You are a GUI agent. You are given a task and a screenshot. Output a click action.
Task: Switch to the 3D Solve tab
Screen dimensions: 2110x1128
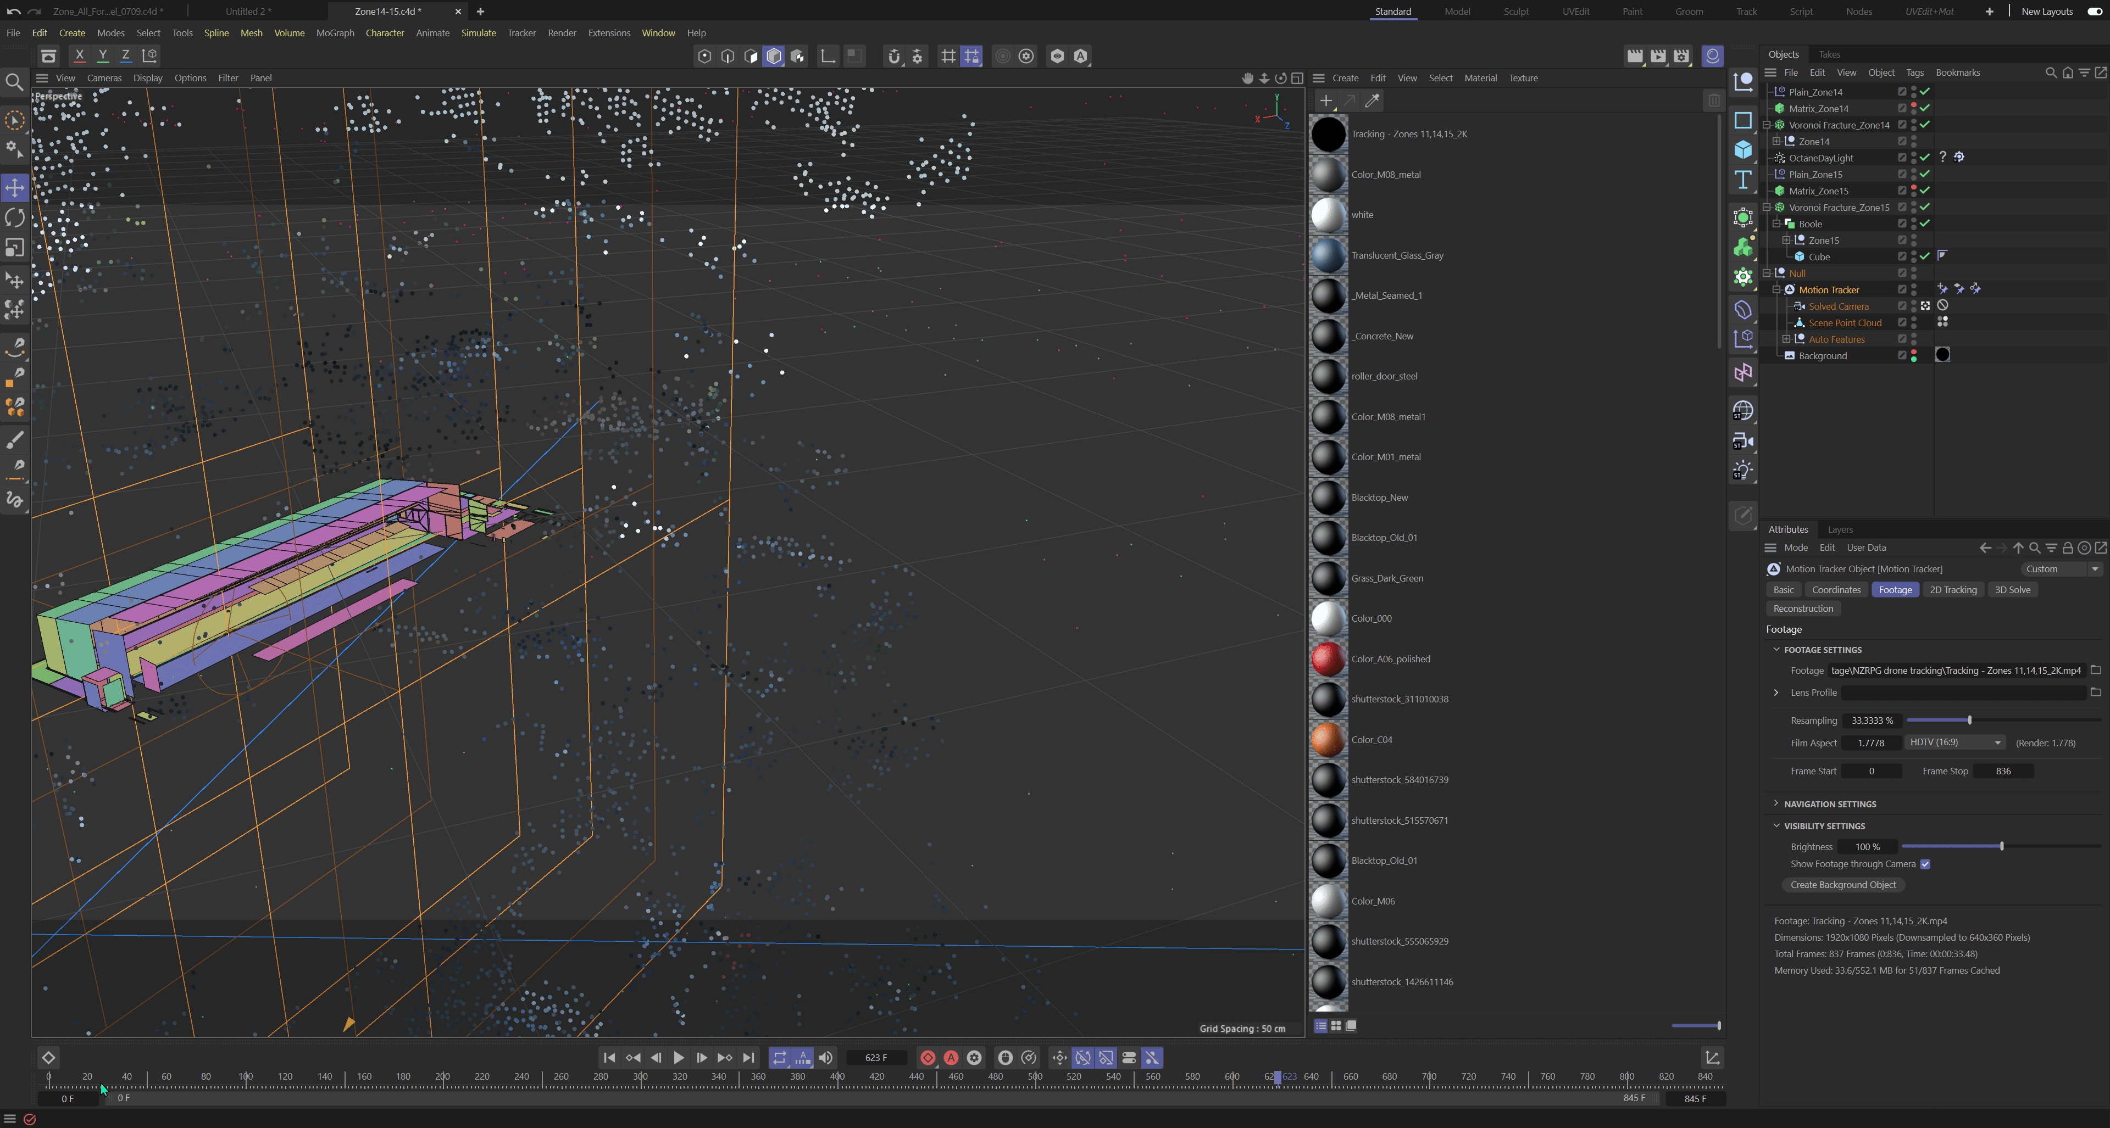(2012, 589)
